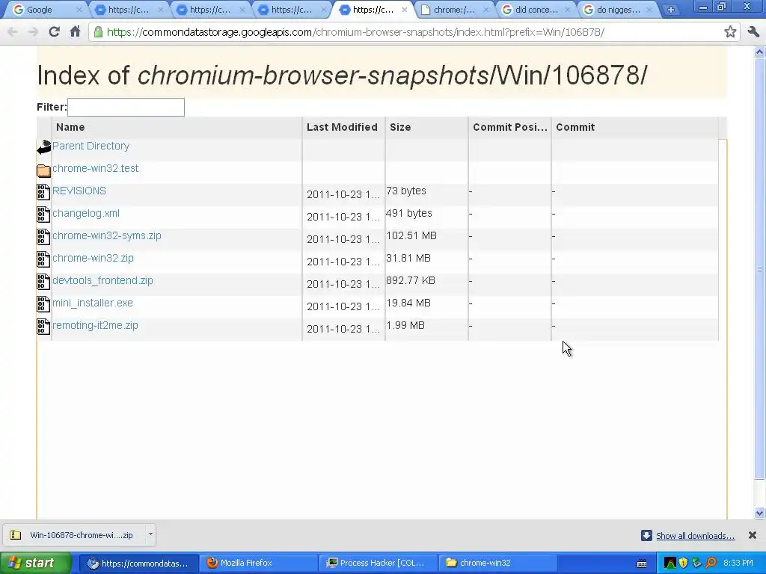Click file icon beside remoting-it2me.zip
This screenshot has width=766, height=574.
(43, 327)
